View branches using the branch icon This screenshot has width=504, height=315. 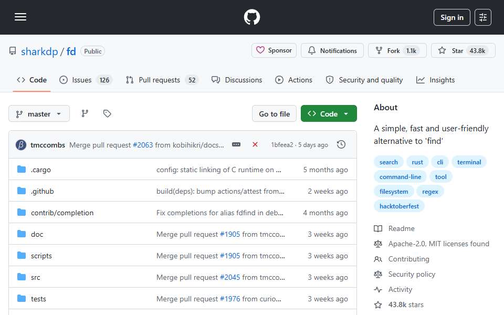85,113
